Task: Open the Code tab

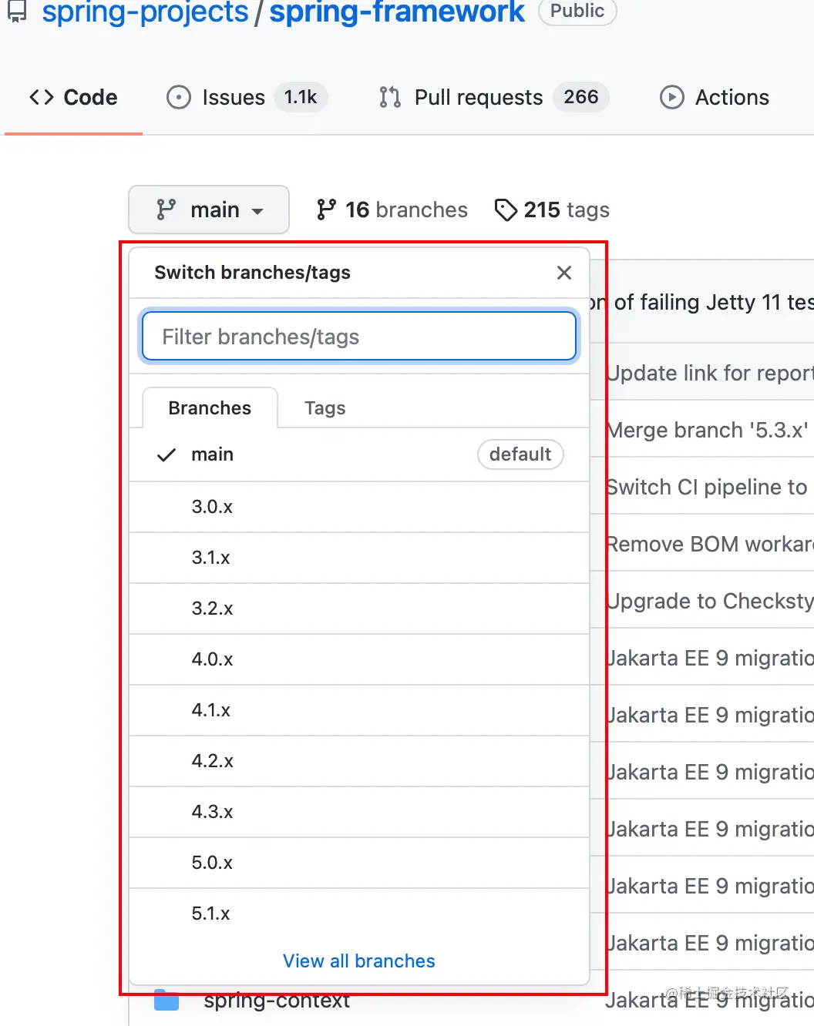Action: (x=73, y=97)
